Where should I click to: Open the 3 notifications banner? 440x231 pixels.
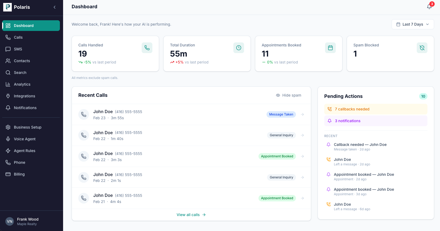tap(376, 121)
